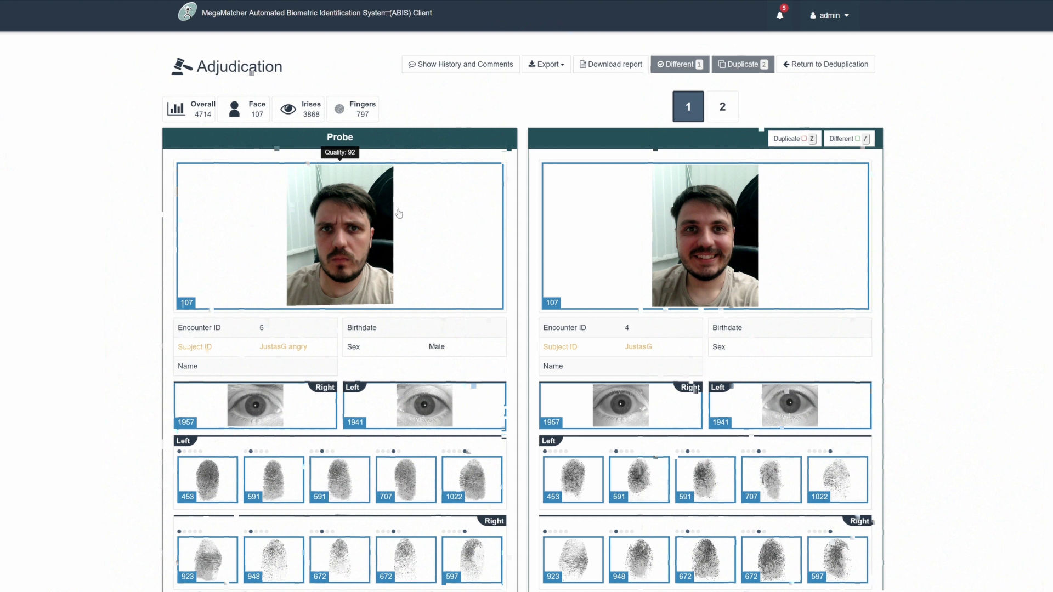Check the Different checkbox on candidate panel
Viewport: 1053px width, 592px height.
(x=857, y=139)
